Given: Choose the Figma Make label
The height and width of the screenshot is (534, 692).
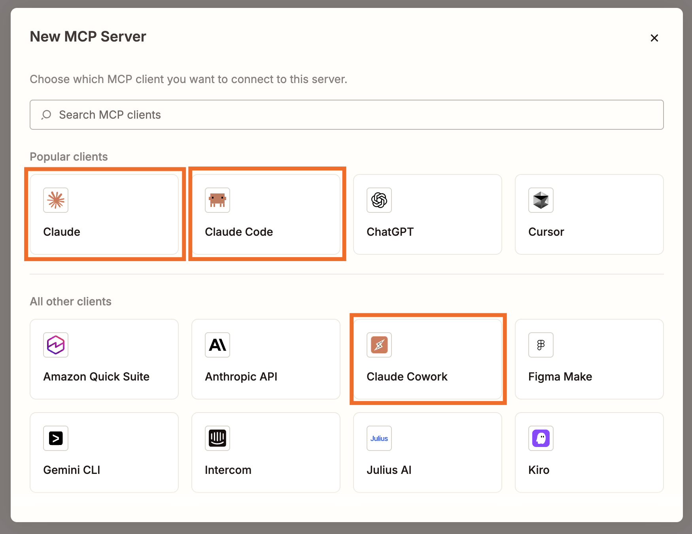Looking at the screenshot, I should [560, 377].
